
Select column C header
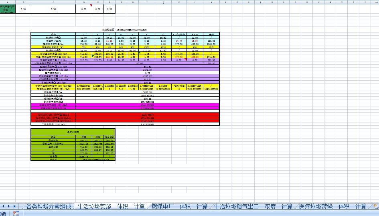click(x=53, y=2)
